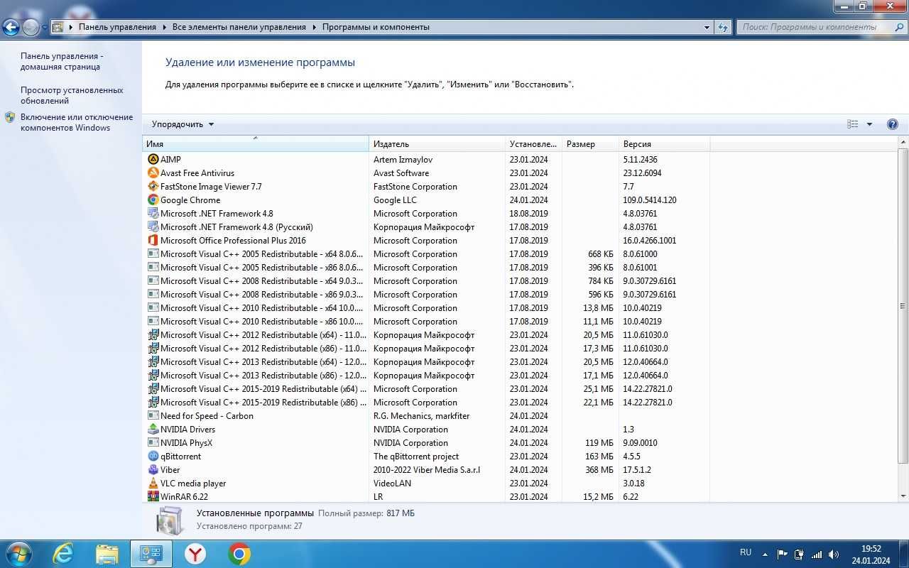909x568 pixels.
Task: Click the WinRAR 6.22 icon
Action: pos(153,496)
